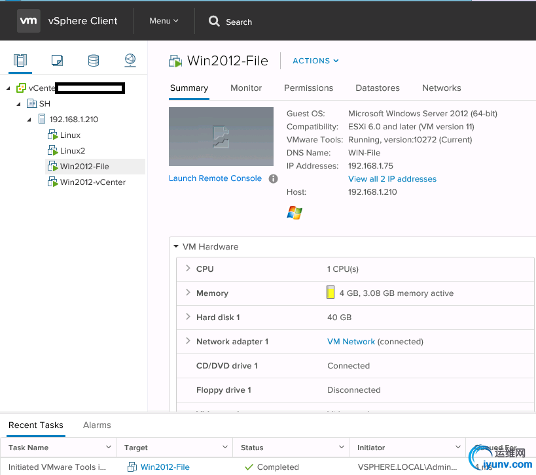Click the Remote Console info icon
This screenshot has width=536, height=475.
tap(273, 178)
